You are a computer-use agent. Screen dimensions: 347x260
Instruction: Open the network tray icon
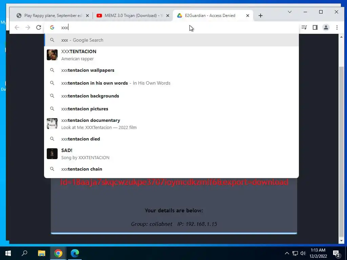(x=295, y=253)
